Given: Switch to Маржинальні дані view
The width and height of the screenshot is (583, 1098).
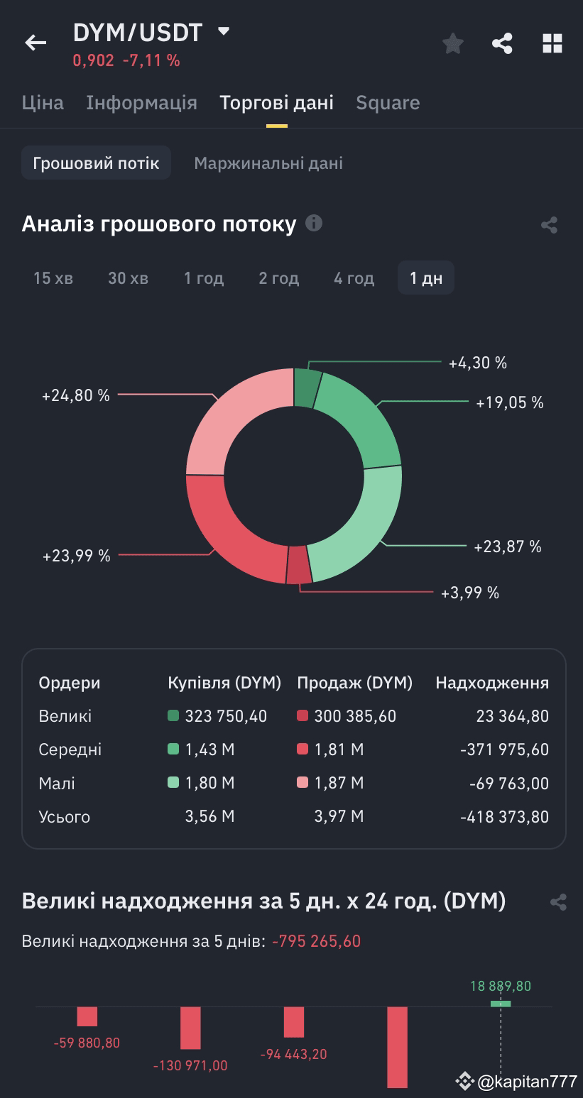Looking at the screenshot, I should [268, 162].
